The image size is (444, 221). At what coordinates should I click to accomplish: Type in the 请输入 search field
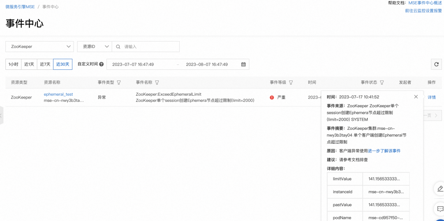[x=146, y=47]
